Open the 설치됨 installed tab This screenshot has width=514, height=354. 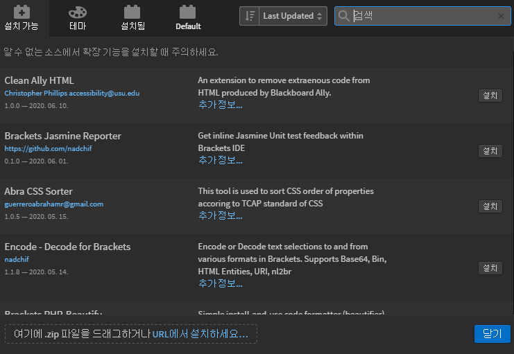[132, 18]
